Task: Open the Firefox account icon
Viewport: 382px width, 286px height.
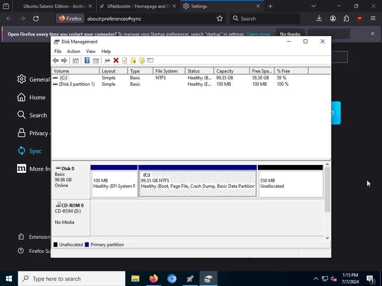Action: tap(333, 19)
